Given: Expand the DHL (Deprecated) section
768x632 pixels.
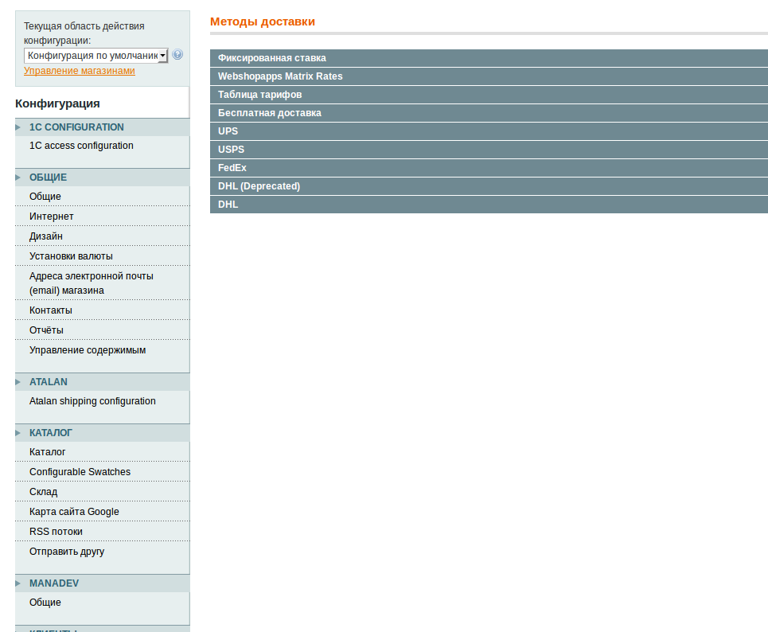Looking at the screenshot, I should (x=489, y=186).
